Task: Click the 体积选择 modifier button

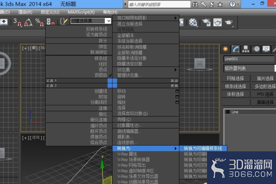Action: click(x=236, y=94)
